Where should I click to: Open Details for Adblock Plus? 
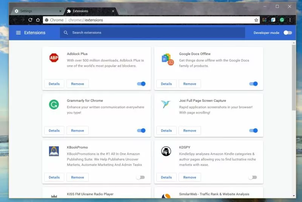click(54, 84)
